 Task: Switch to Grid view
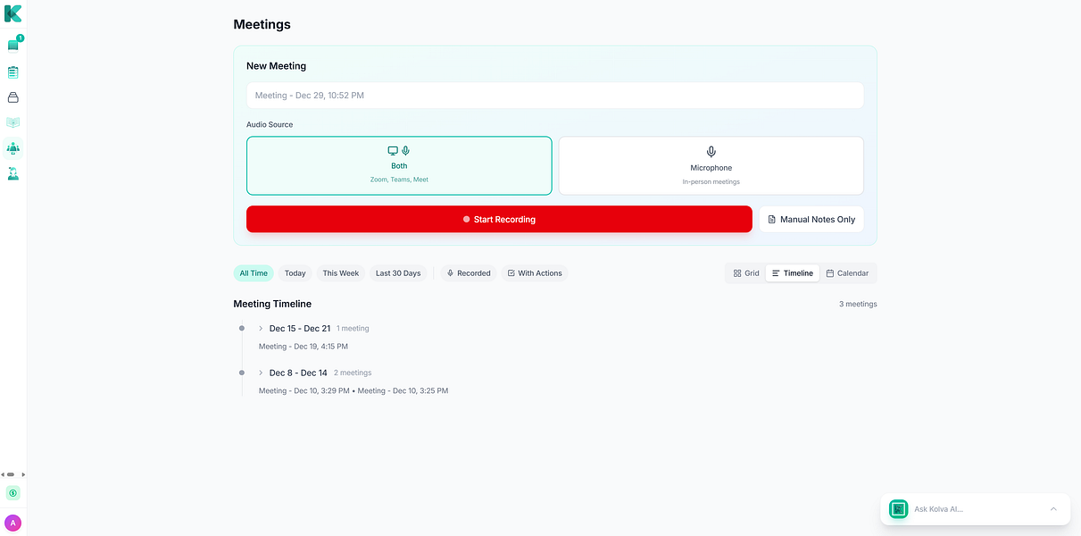tap(746, 273)
